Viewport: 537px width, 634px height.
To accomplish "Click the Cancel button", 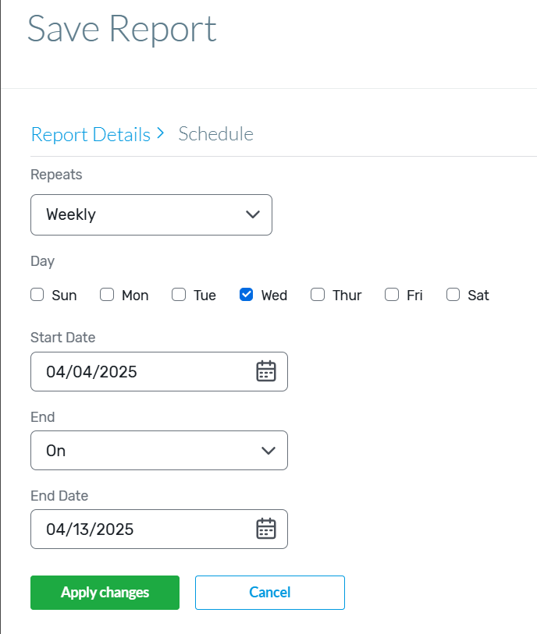I will (x=270, y=593).
